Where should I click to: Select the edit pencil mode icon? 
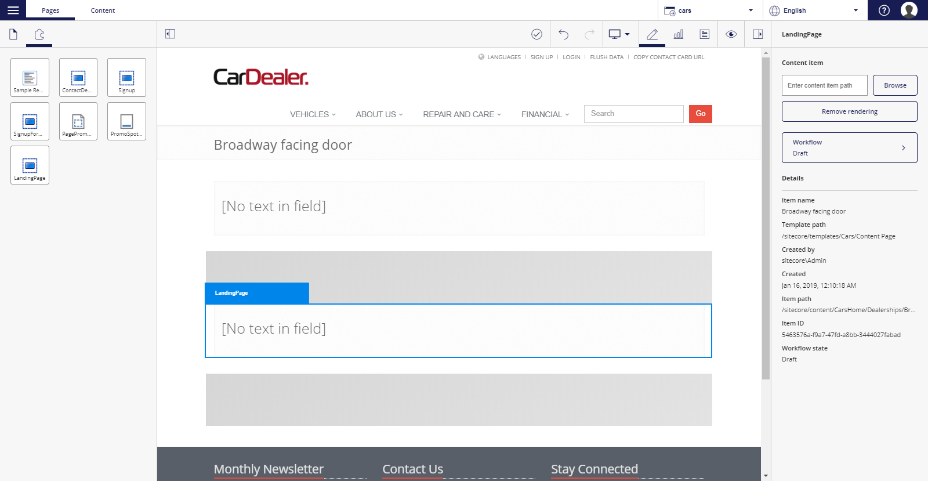pyautogui.click(x=652, y=34)
